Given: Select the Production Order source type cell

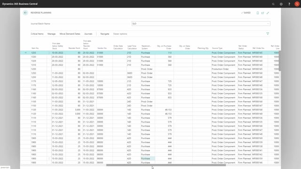Looking at the screenshot, I should tap(224, 69).
